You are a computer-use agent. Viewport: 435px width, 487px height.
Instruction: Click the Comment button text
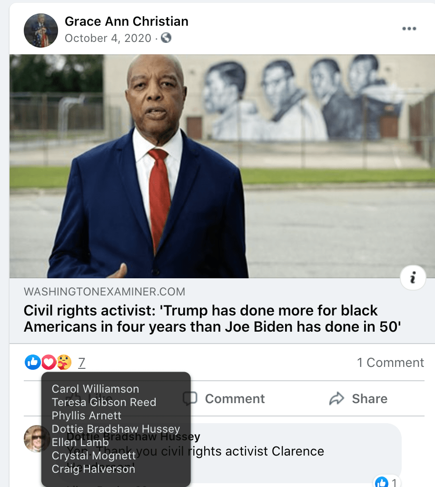(x=235, y=398)
